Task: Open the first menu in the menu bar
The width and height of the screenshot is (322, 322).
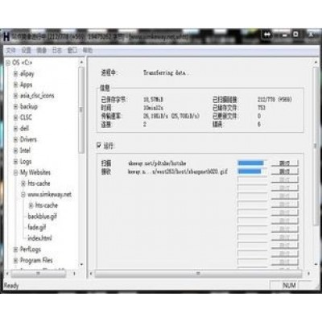Action: coord(11,50)
